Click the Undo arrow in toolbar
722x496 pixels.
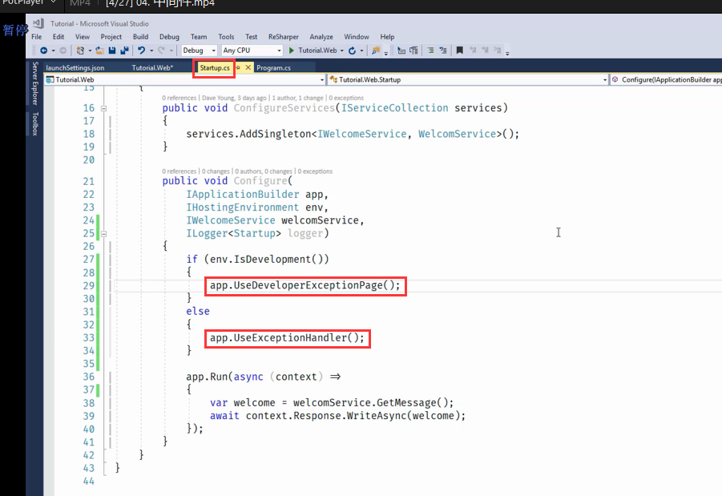coord(141,50)
